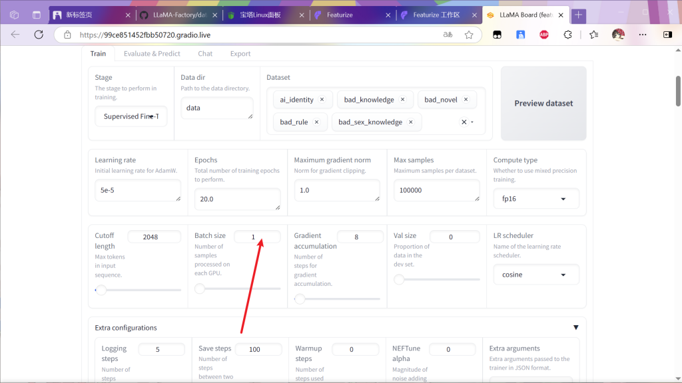Image resolution: width=682 pixels, height=383 pixels.
Task: Click the page vertical scrollbar
Action: coord(678,90)
